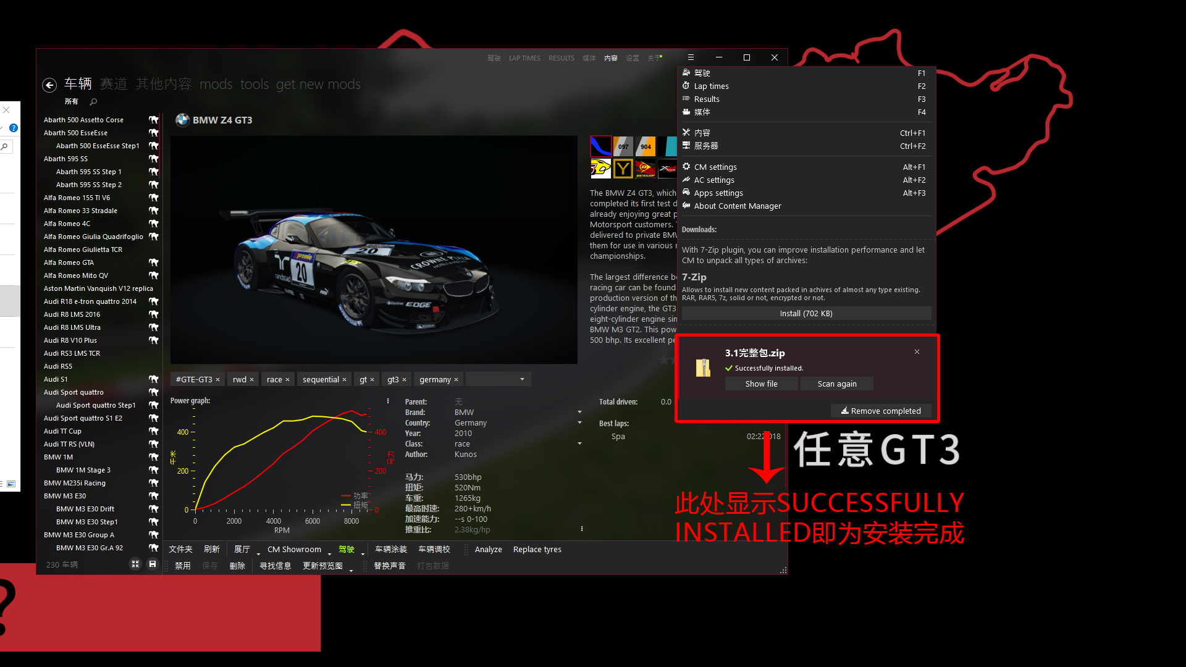Click the 所有 filter label

[72, 101]
